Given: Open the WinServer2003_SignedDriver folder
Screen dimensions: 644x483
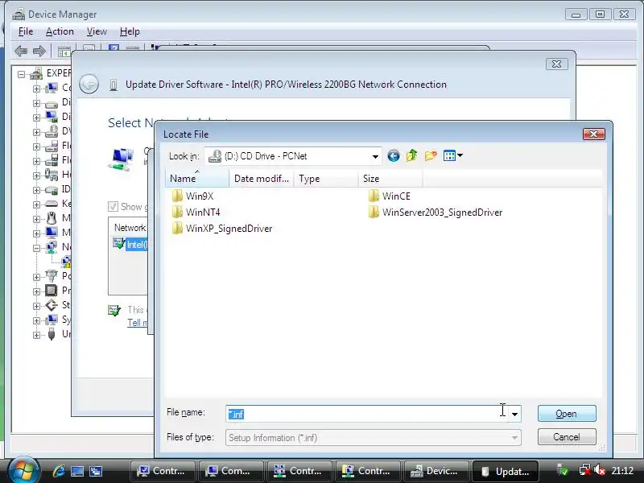Looking at the screenshot, I should tap(436, 213).
